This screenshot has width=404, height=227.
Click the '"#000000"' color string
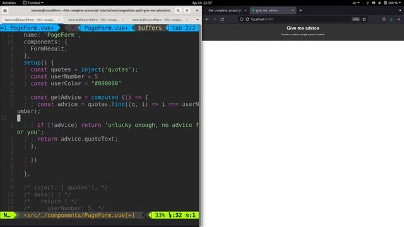click(x=106, y=83)
